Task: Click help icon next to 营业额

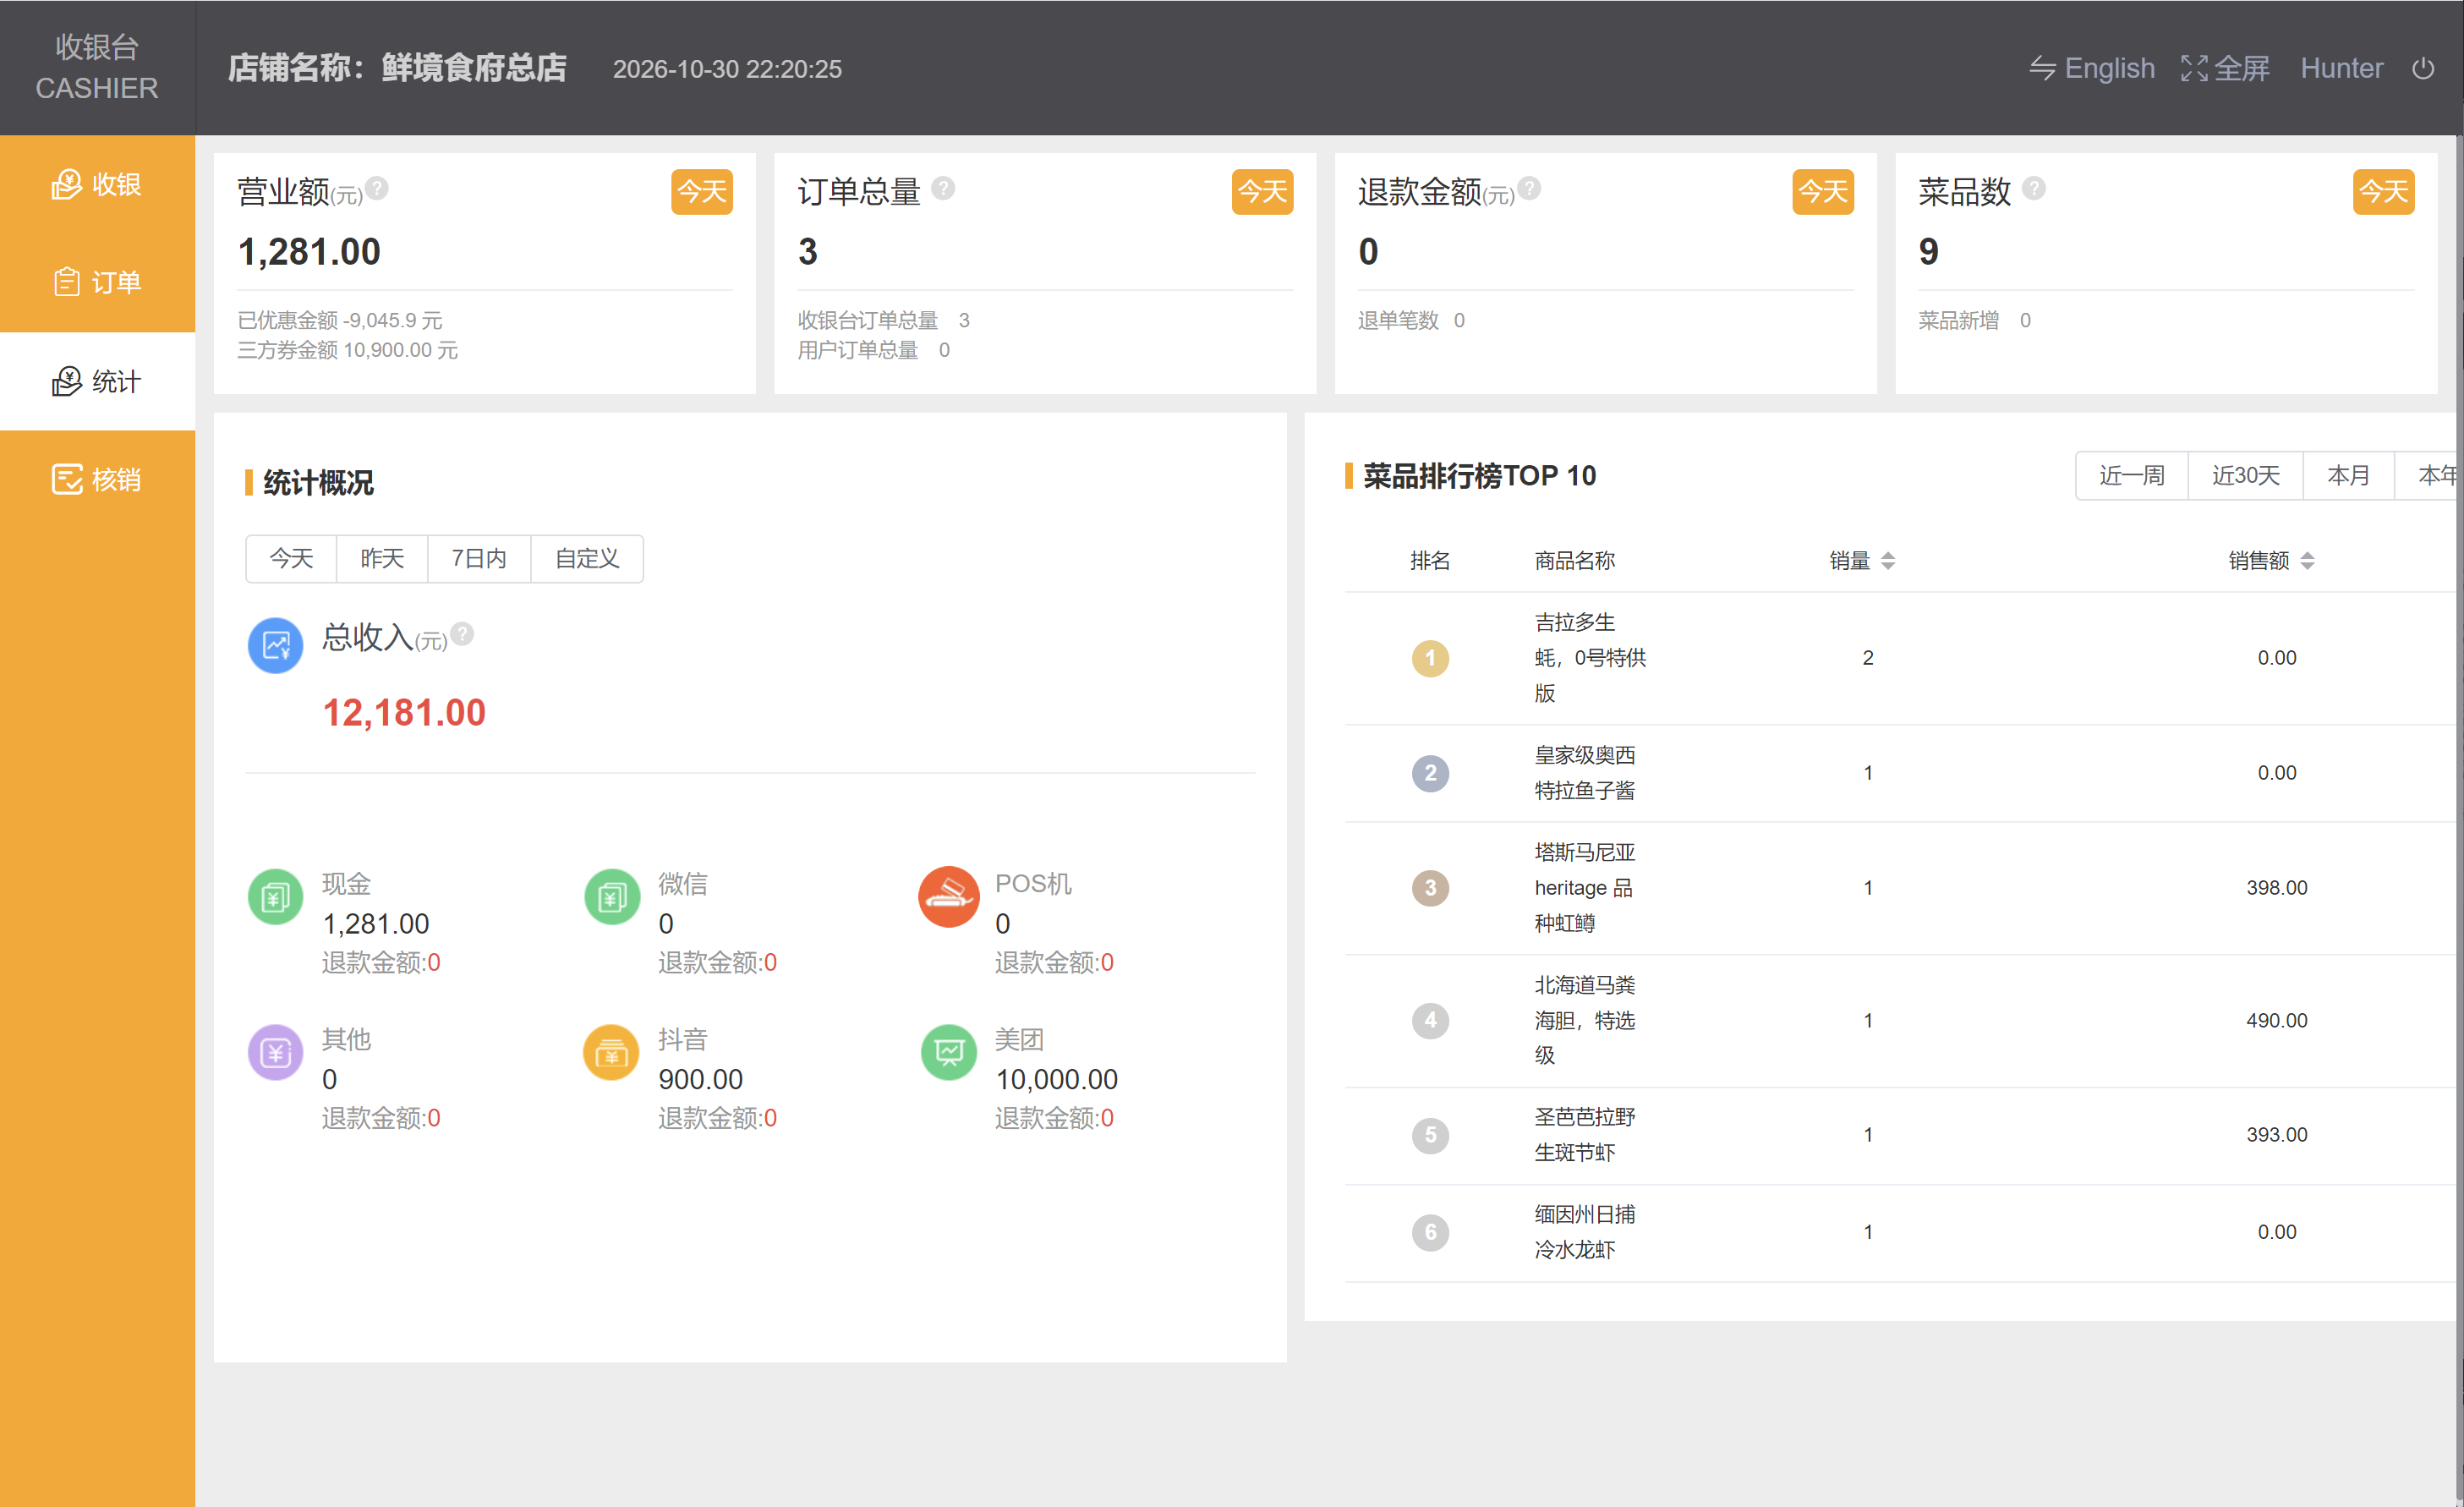Action: [x=377, y=188]
